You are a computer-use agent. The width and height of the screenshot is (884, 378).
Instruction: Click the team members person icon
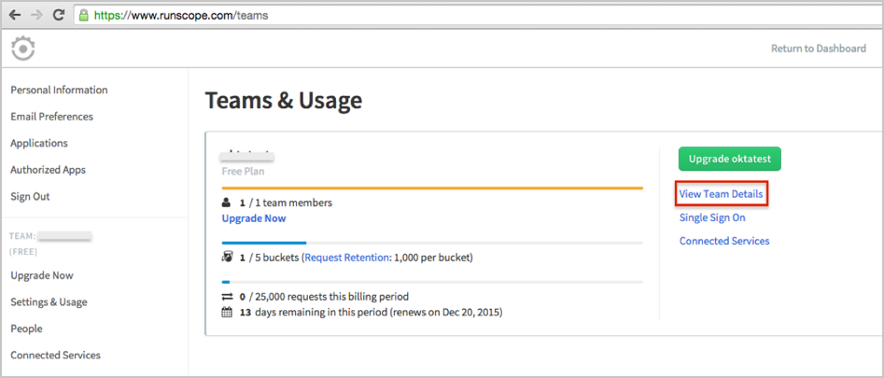coord(227,203)
